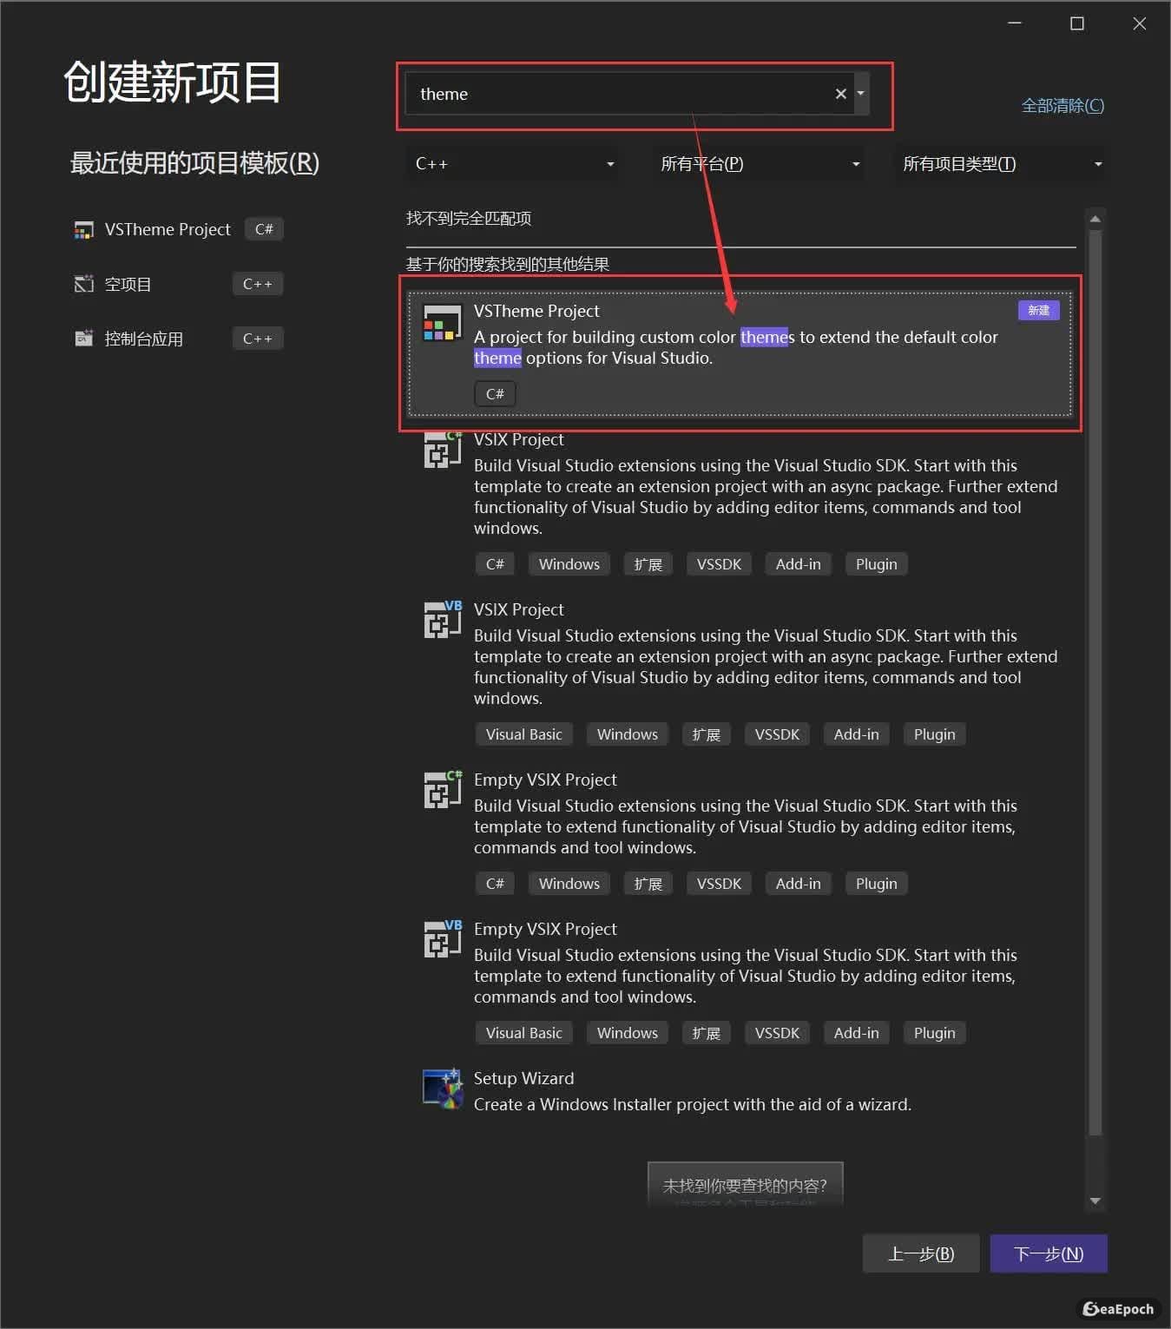
Task: Click the recent VSTheme Project icon
Action: (83, 230)
